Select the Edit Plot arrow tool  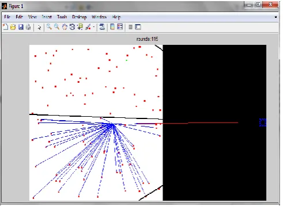tap(39, 28)
